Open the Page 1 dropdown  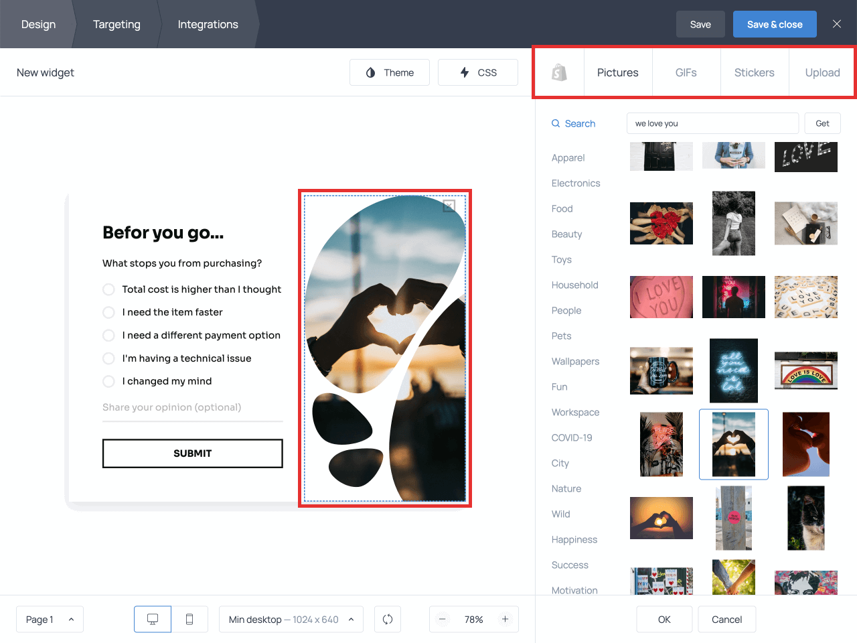[x=50, y=620]
